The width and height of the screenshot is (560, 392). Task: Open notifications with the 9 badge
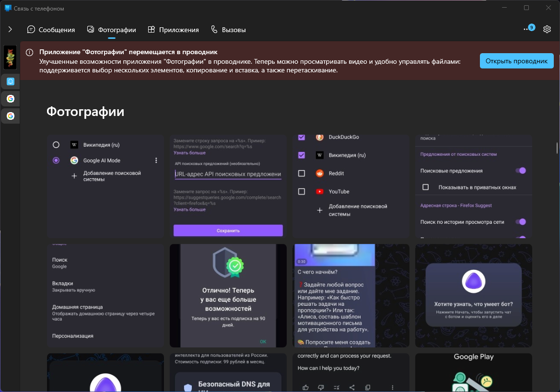pos(529,29)
